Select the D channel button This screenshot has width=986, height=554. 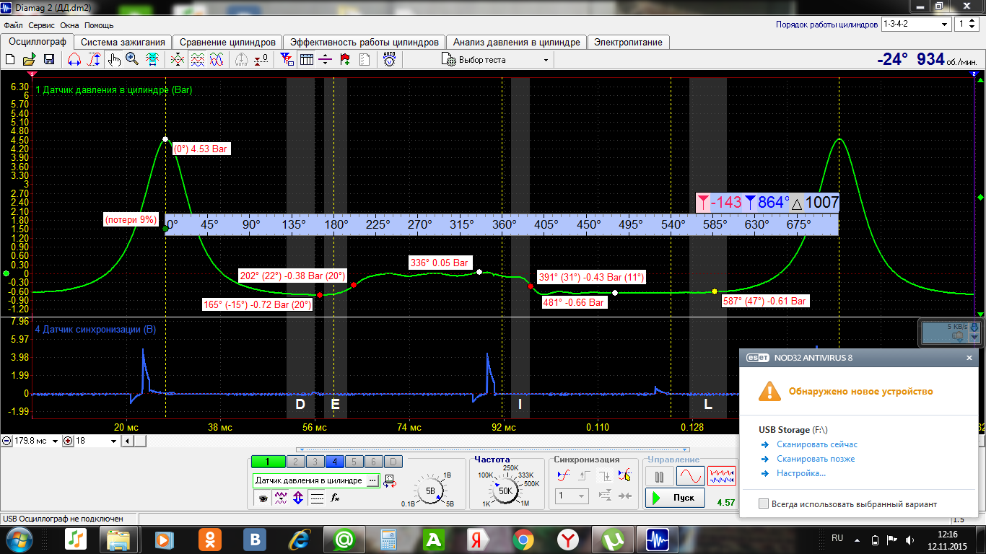[393, 462]
